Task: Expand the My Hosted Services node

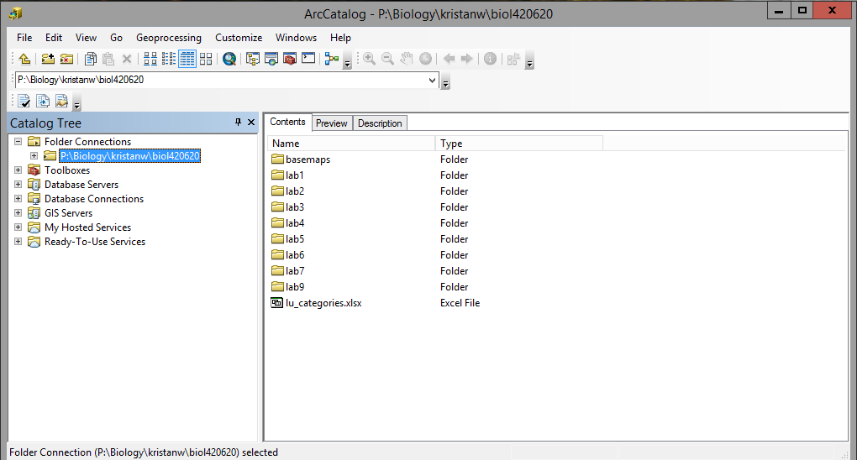Action: click(x=18, y=227)
